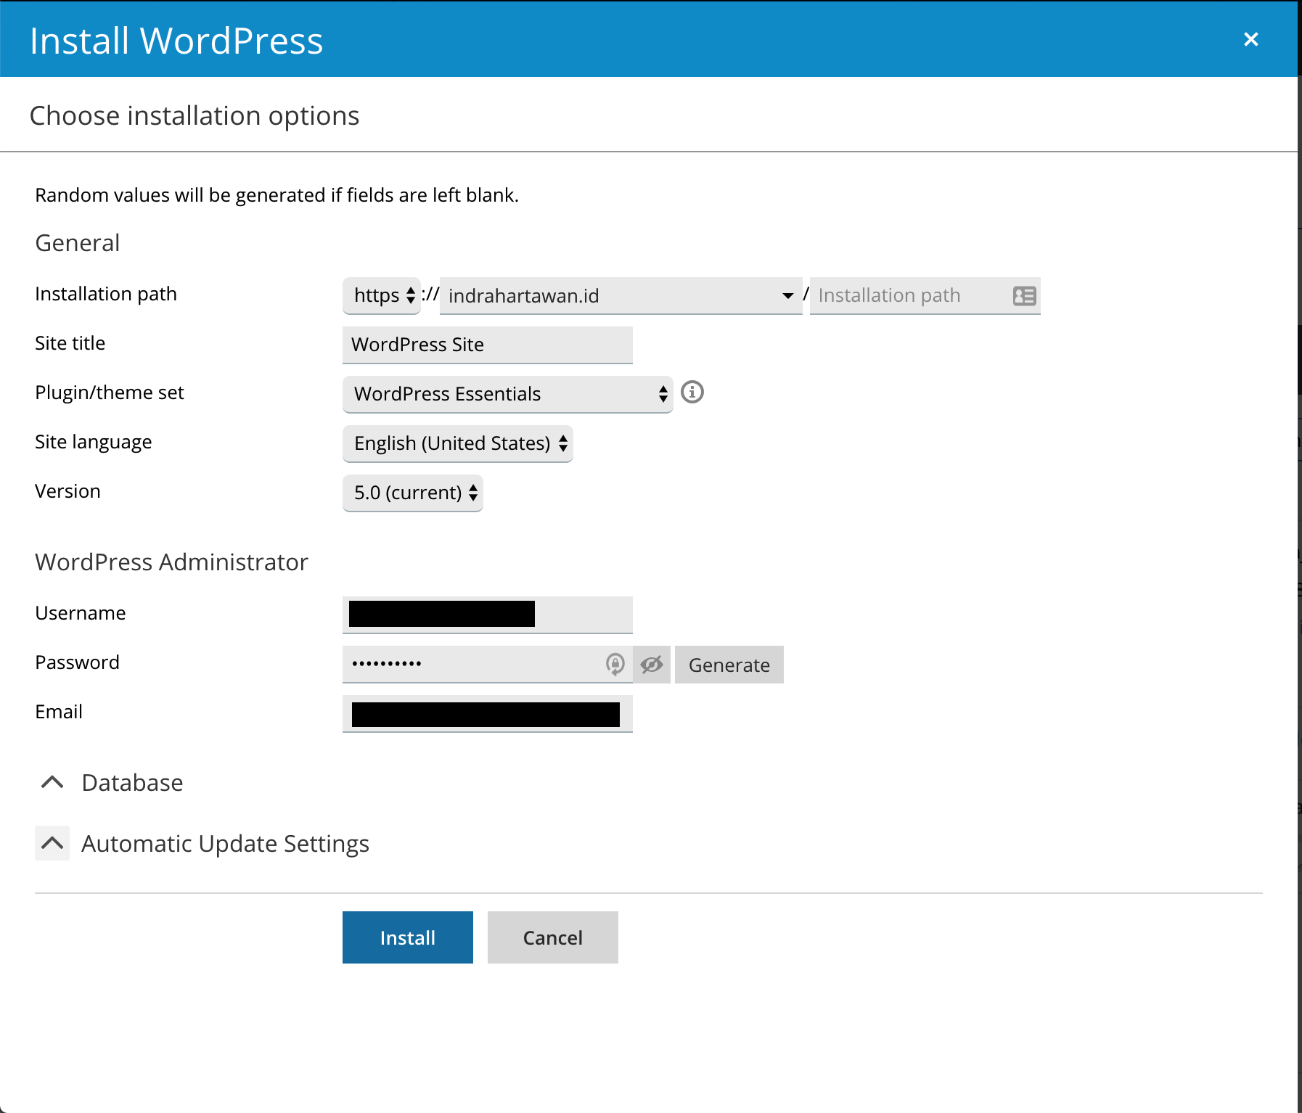
Task: Close the Install WordPress dialog
Action: click(x=1250, y=39)
